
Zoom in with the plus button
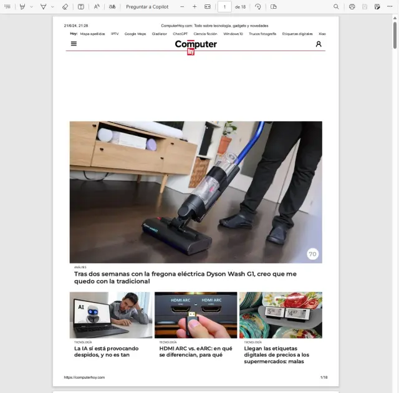pos(195,6)
